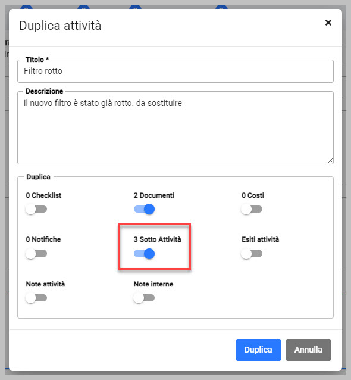This screenshot has height=380, width=351.
Task: Cancel with the Annulla button
Action: tap(308, 350)
